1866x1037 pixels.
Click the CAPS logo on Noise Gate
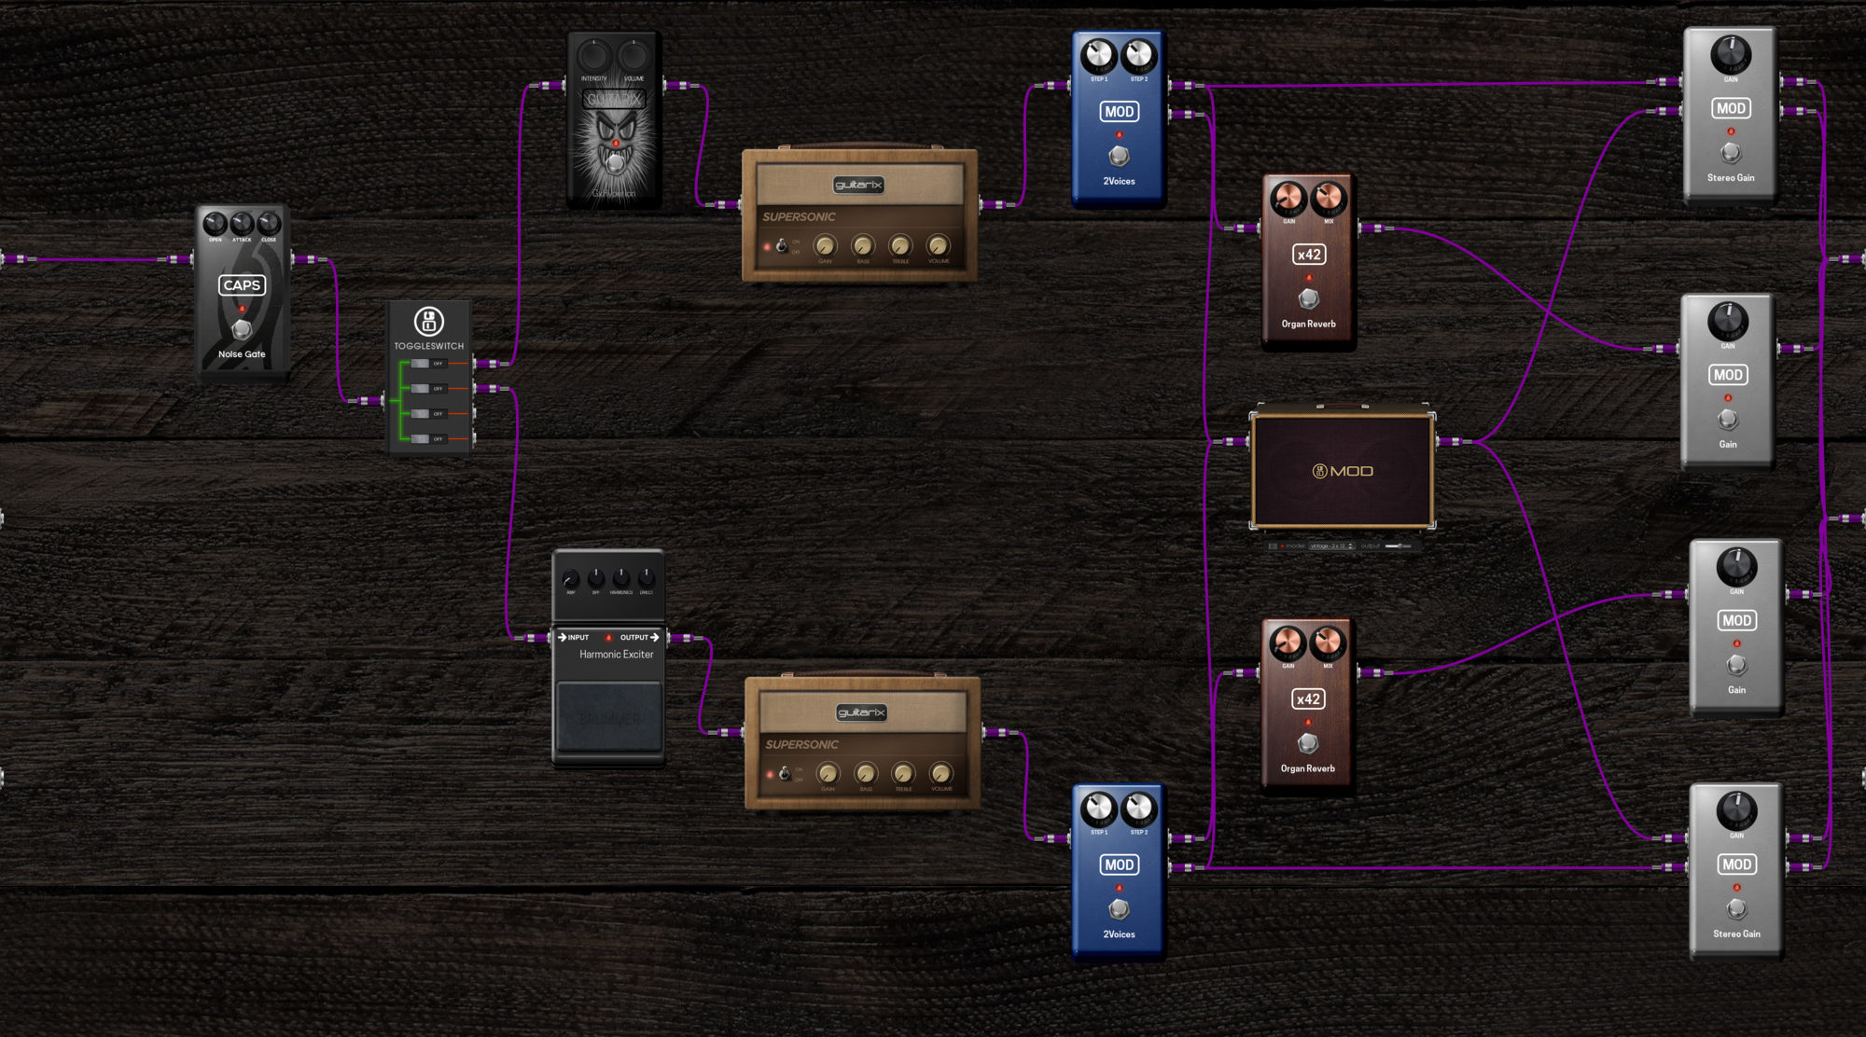pos(242,285)
